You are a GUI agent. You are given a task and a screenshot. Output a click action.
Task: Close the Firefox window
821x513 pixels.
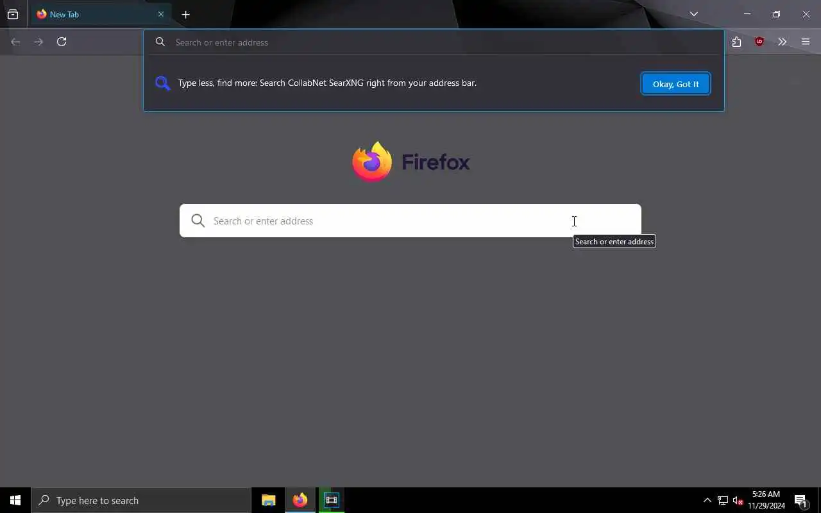pos(806,14)
